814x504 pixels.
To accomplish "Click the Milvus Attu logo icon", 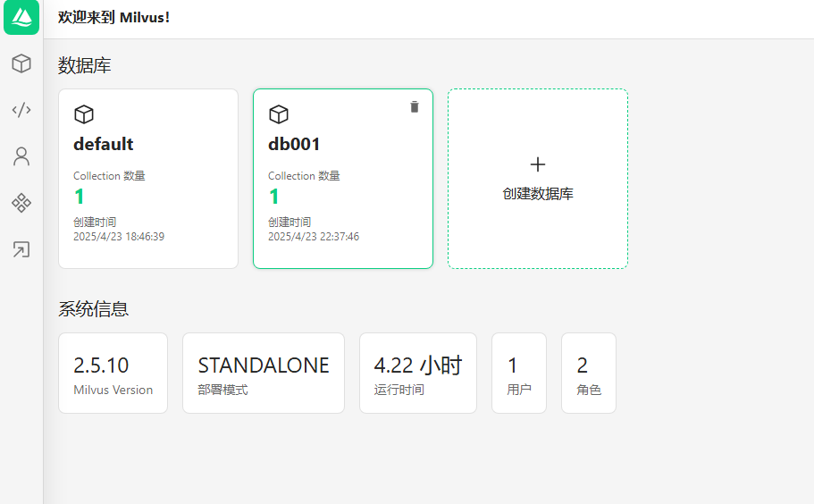I will click(x=21, y=17).
